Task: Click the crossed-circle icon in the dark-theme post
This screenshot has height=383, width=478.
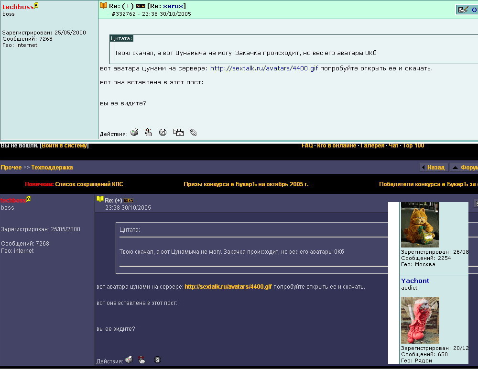Action: click(x=158, y=360)
